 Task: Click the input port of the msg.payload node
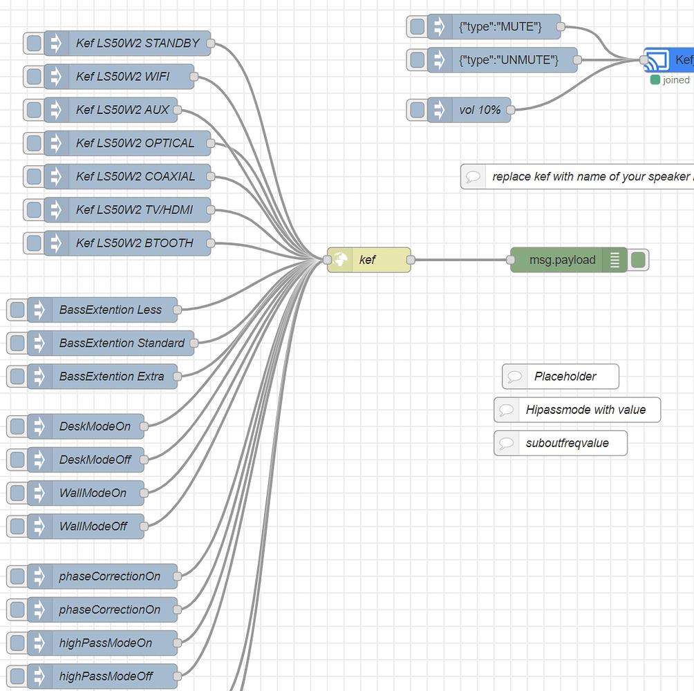tap(510, 260)
